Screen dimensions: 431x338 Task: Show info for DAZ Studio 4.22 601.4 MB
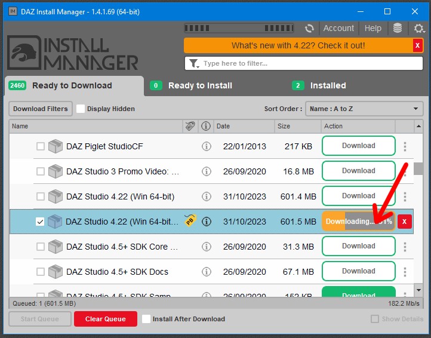coord(207,196)
